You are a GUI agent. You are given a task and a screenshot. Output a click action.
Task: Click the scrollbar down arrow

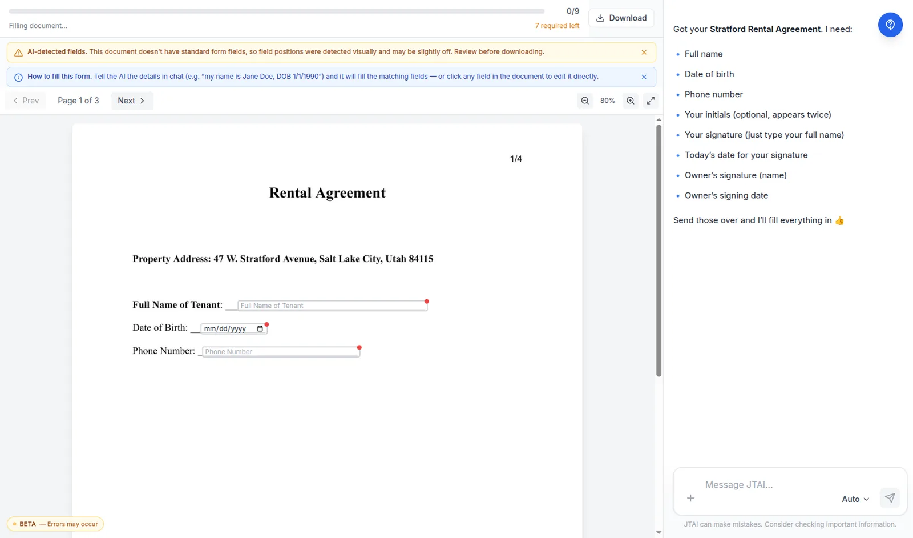pyautogui.click(x=659, y=533)
